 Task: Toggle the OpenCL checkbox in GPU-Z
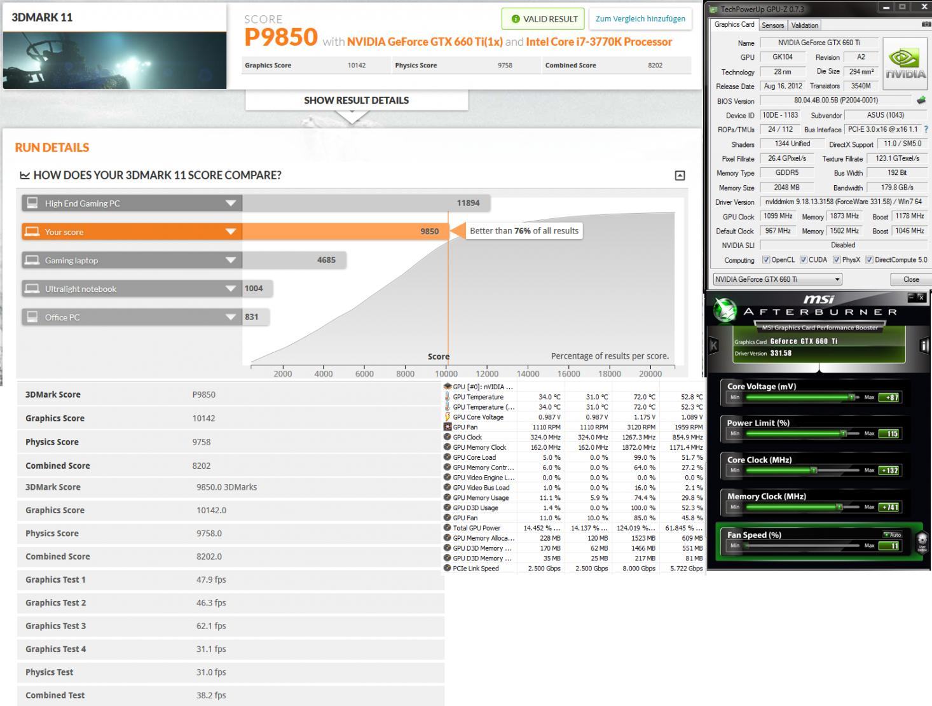tap(766, 260)
